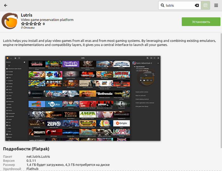Click the Lutris title text
This screenshot has width=222, height=171.
[x=27, y=15]
